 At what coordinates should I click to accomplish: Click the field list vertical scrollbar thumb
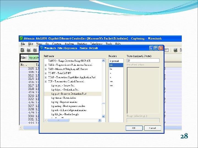(x=103, y=103)
